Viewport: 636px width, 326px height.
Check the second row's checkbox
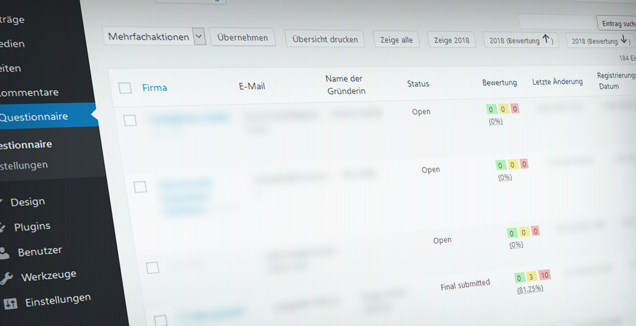click(140, 187)
